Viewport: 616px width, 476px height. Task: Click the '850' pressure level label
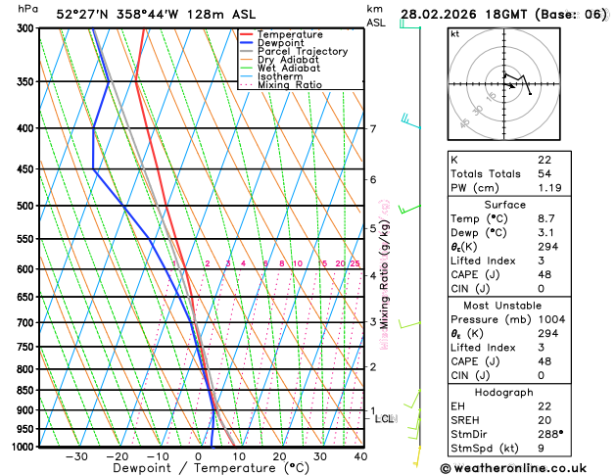click(27, 391)
